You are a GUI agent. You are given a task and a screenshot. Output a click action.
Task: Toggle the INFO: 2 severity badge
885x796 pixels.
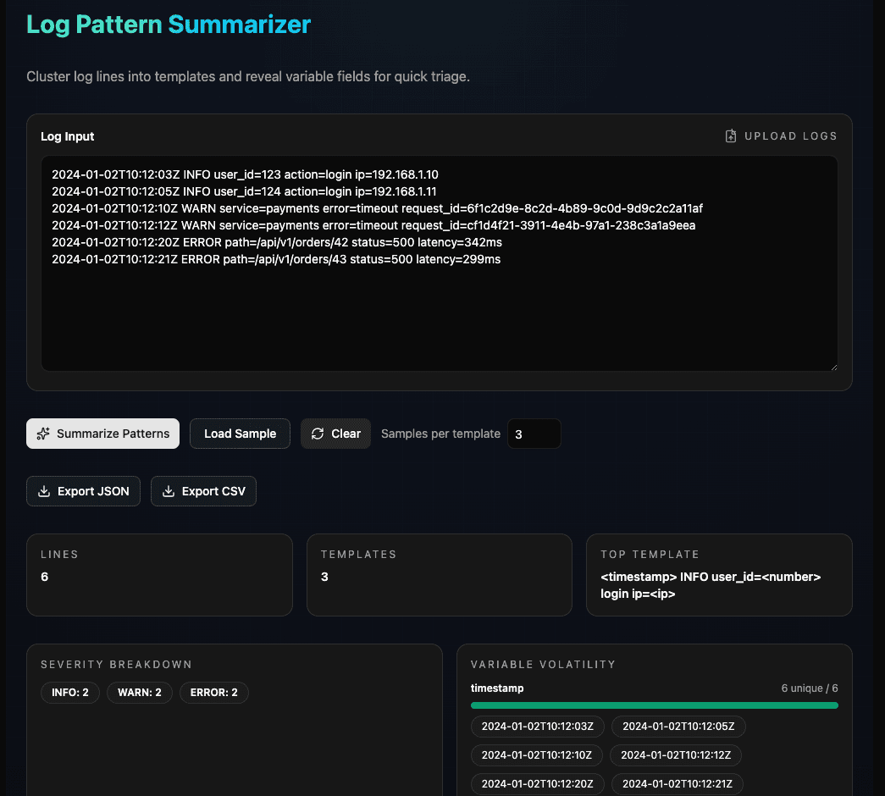(x=69, y=692)
